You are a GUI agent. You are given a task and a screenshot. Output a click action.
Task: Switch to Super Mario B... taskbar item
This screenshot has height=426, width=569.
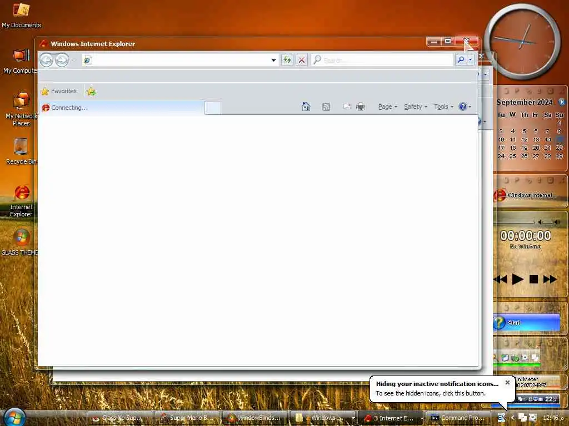tap(188, 418)
